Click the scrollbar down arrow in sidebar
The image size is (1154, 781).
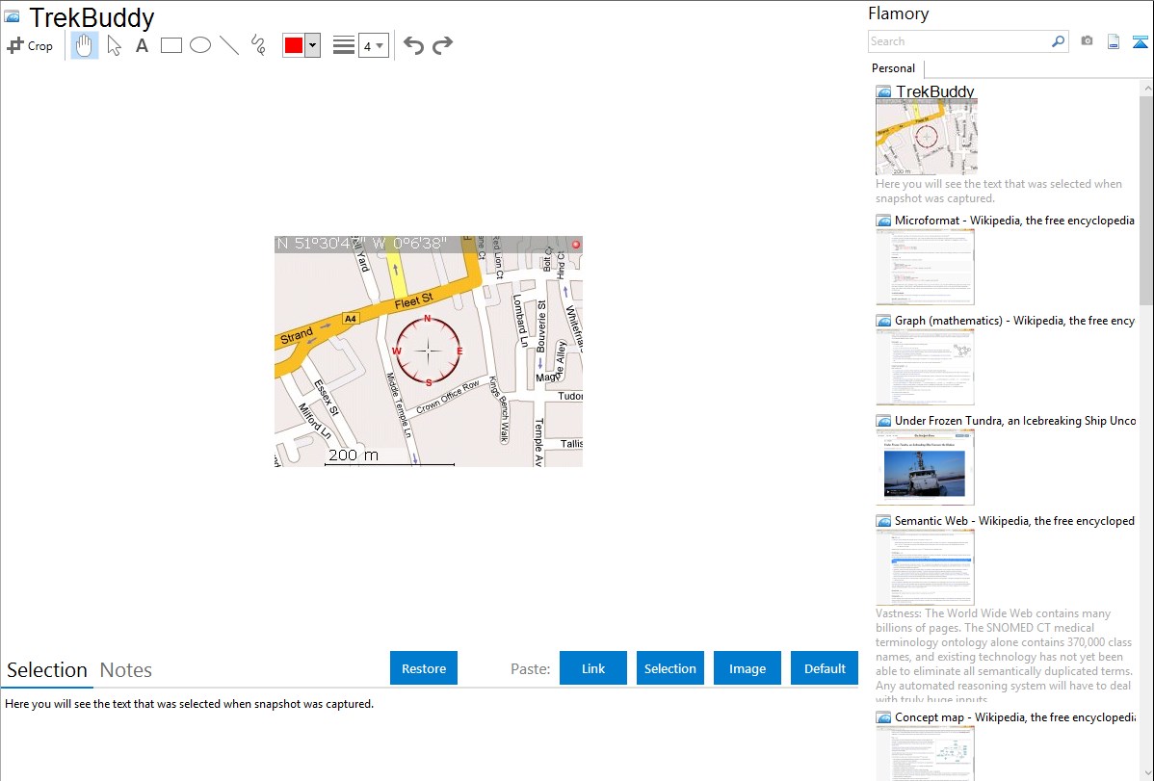pos(1146,773)
